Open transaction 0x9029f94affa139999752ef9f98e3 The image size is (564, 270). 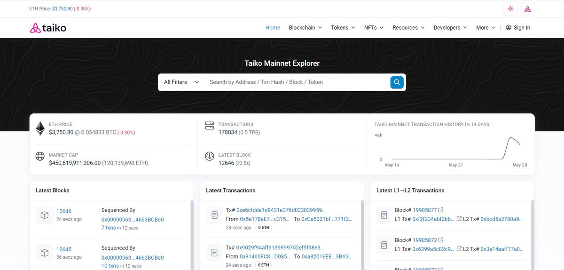point(280,247)
